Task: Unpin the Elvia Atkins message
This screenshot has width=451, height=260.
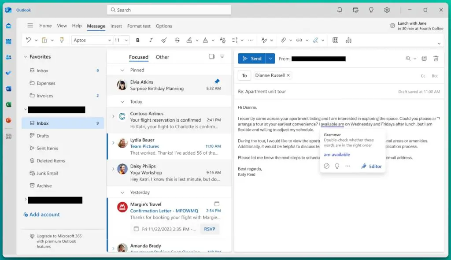Action: click(217, 82)
